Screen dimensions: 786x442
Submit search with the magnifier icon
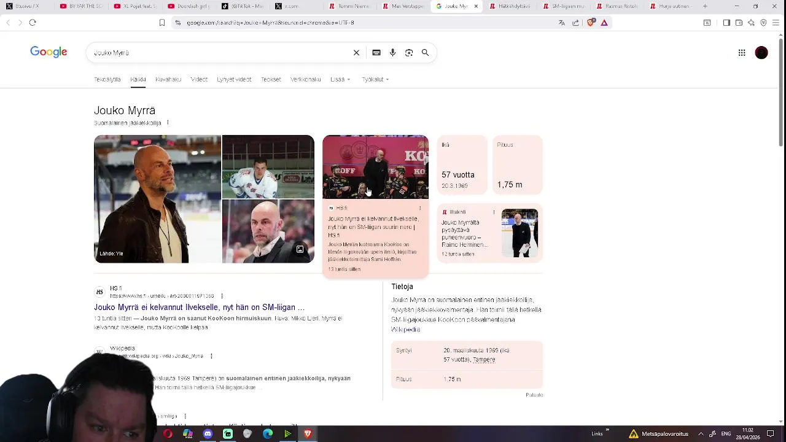[x=425, y=53]
